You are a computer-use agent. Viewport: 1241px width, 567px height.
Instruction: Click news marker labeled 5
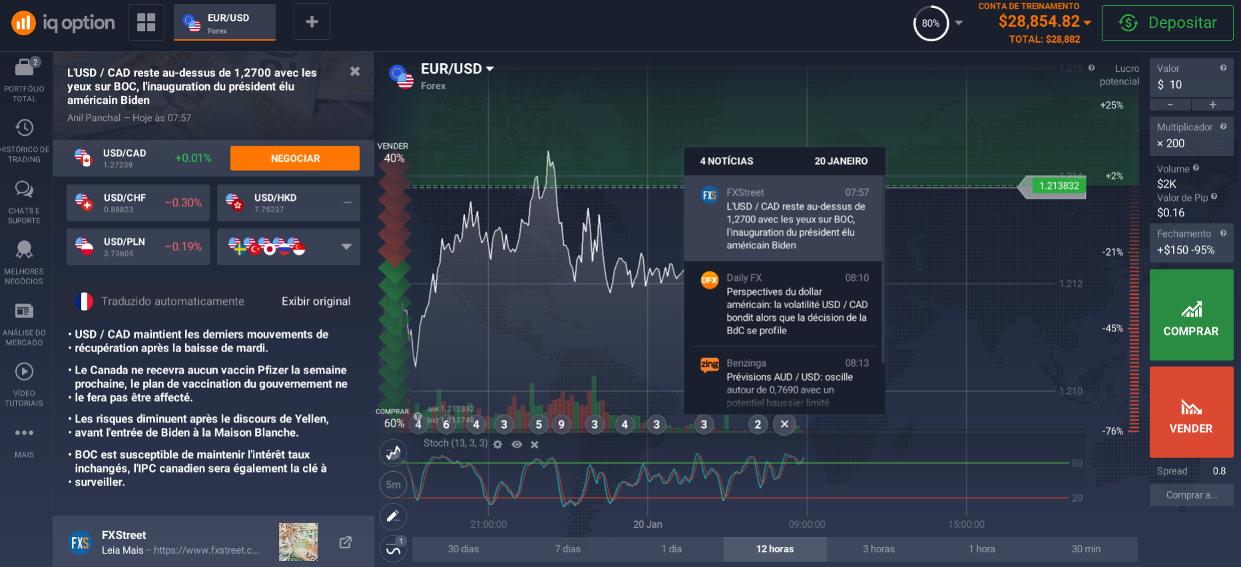point(539,425)
